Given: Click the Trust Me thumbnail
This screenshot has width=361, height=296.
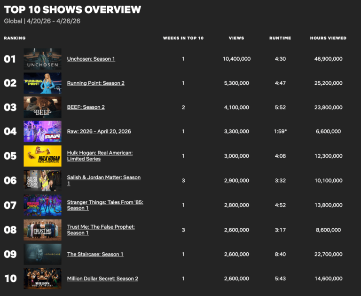Looking at the screenshot, I should click(x=42, y=230).
